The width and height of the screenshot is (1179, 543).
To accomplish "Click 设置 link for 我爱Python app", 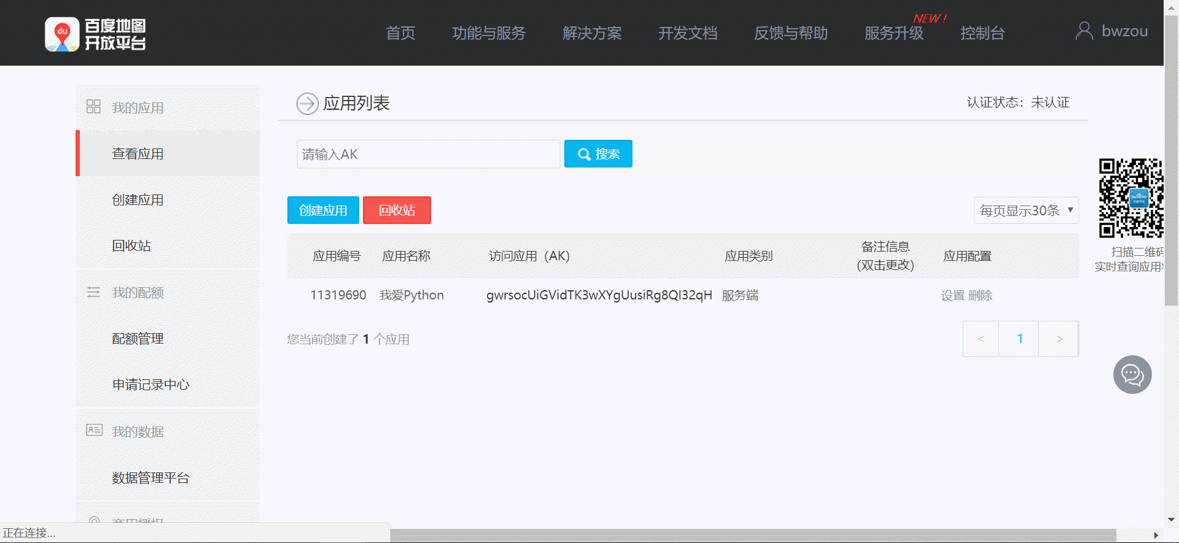I will (952, 296).
